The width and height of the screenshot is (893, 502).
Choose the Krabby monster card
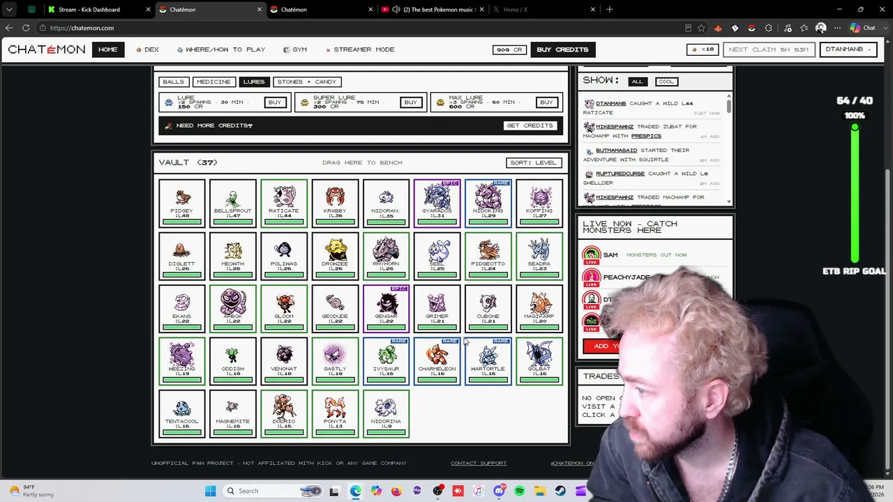[x=335, y=204]
